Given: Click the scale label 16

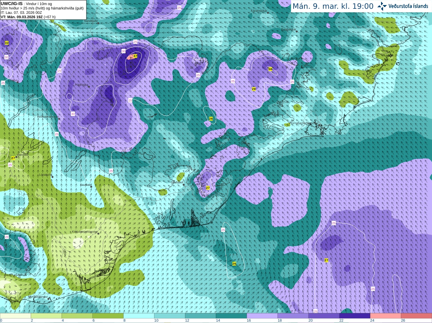Looking at the screenshot, I should point(249,321).
